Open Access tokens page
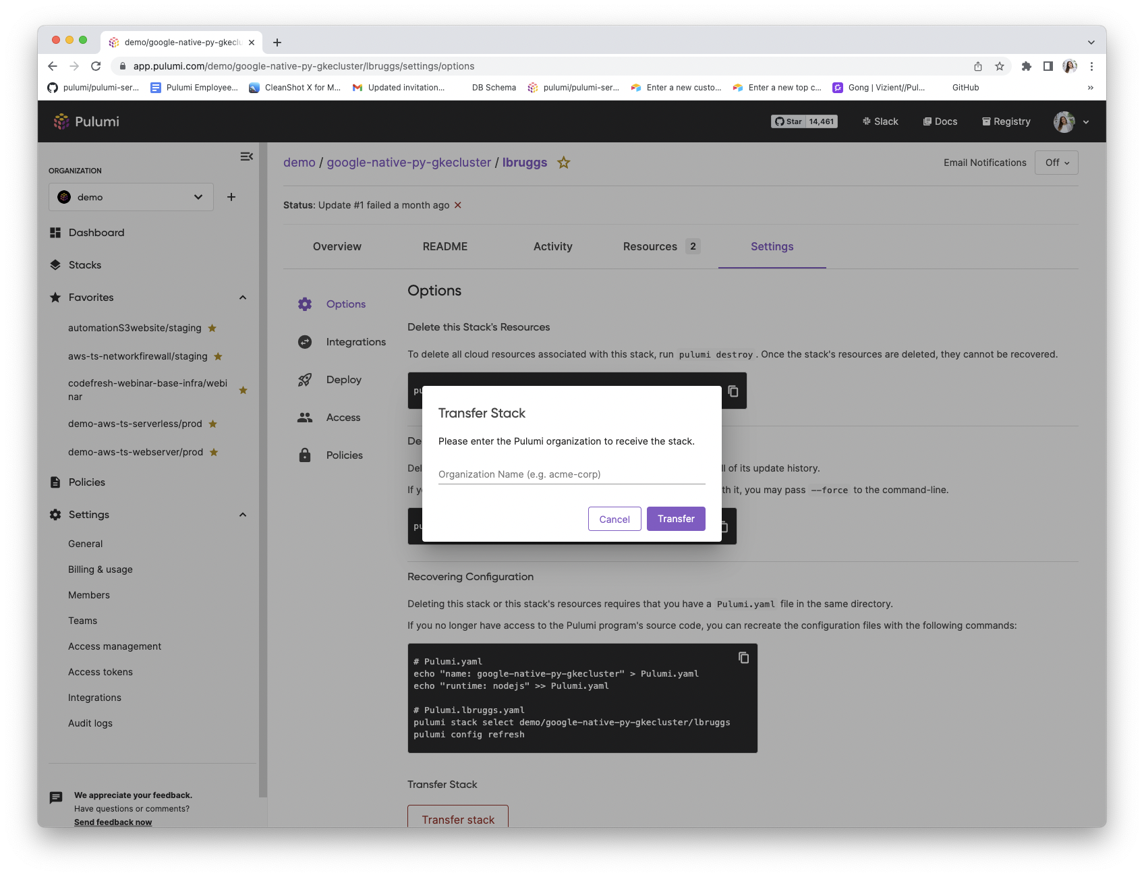Viewport: 1144px width, 877px height. [x=101, y=672]
